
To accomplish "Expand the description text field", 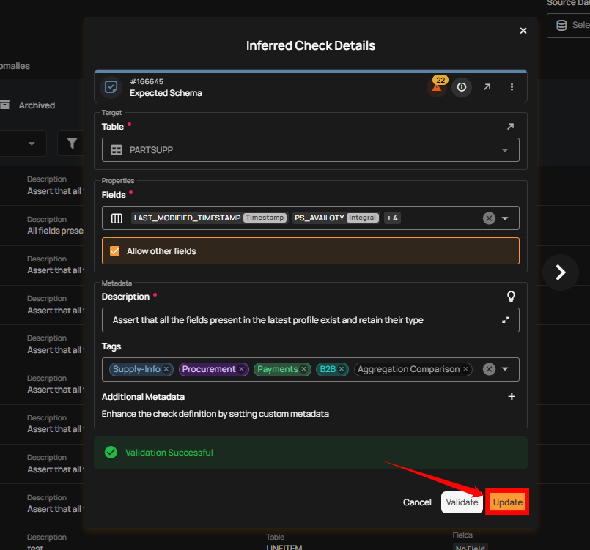I will point(505,320).
